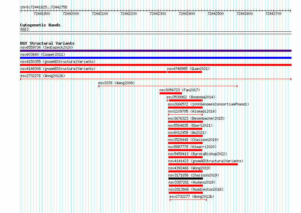Select the thin esv2732277 variant line
This screenshot has height=213, width=301.
coord(188,200)
